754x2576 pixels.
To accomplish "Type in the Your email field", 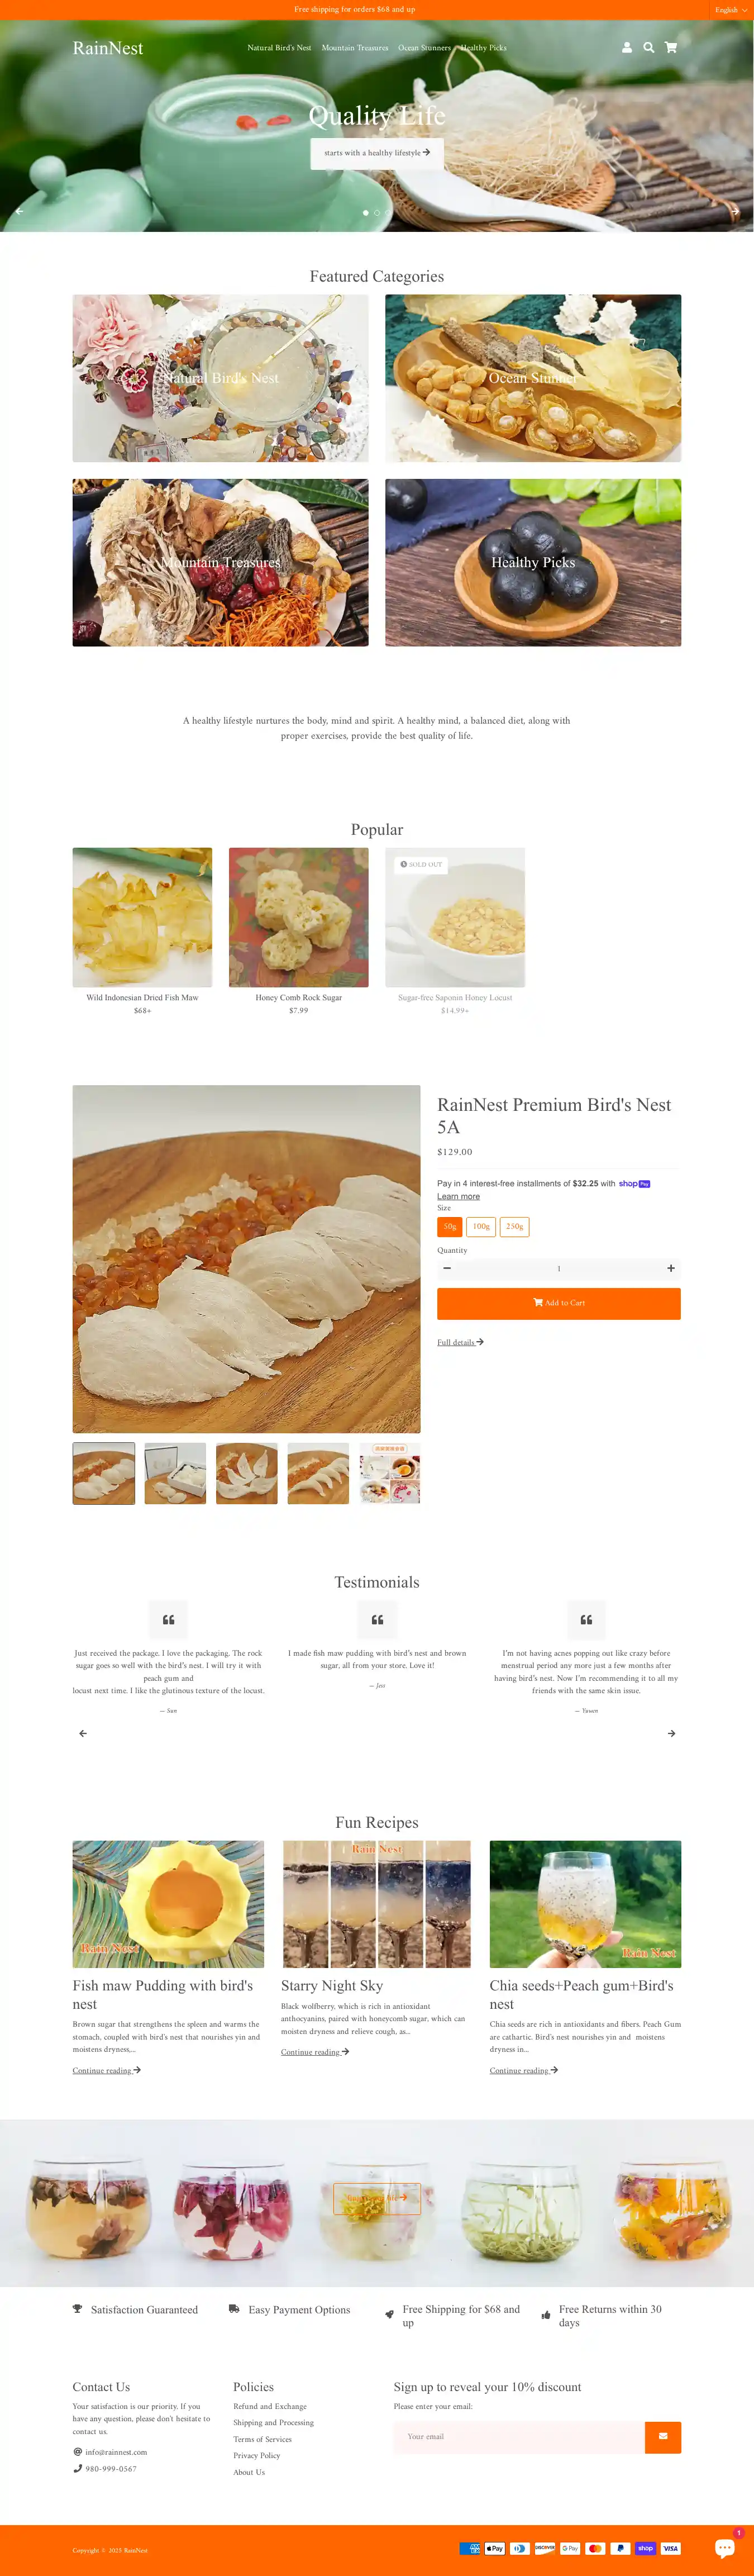I will pyautogui.click(x=518, y=2436).
